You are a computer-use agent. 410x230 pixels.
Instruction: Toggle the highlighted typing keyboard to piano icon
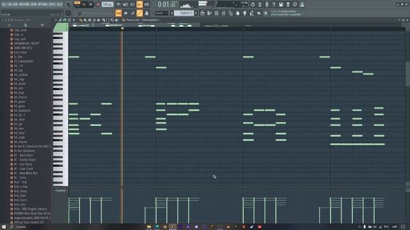tap(119, 13)
